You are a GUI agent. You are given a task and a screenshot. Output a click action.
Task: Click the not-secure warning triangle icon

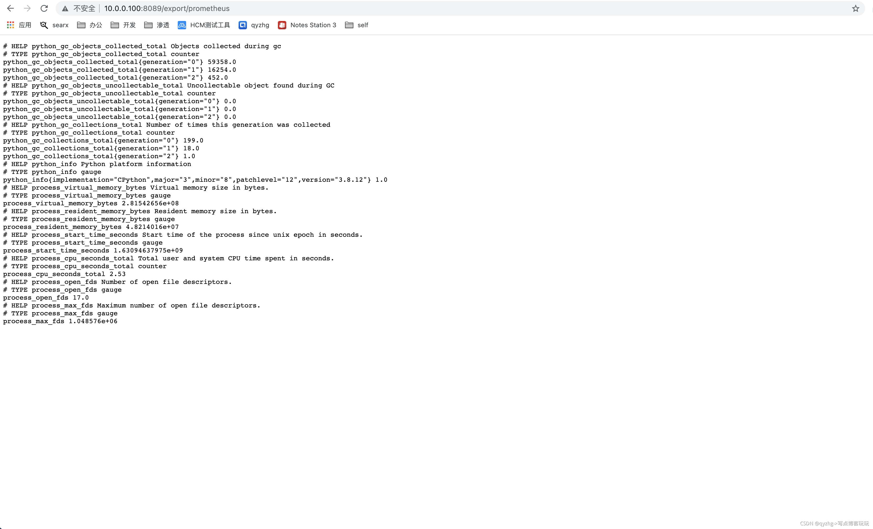click(65, 8)
